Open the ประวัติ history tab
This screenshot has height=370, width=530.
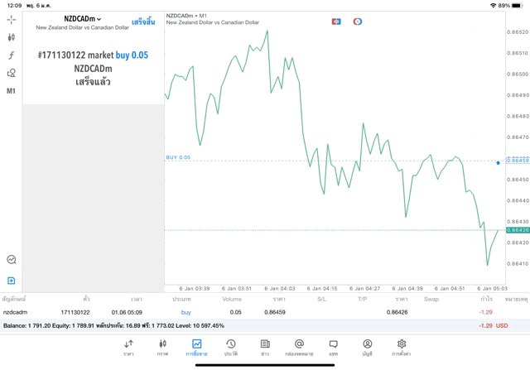point(231,348)
